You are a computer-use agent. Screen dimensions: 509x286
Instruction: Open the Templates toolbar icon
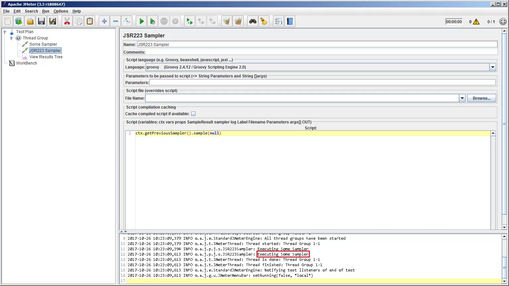pos(19,22)
